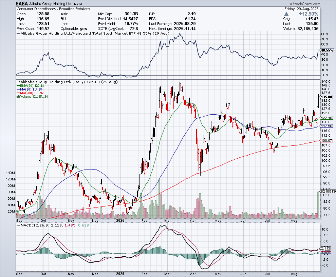The width and height of the screenshot is (336, 277).
Task: Select the Low value 128.51
Action: pos(43,24)
